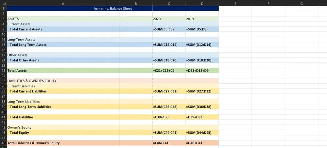Screen dimensions: 327x148
Task: Click the cell containing =SUM(C36:C38)
Action: (x=169, y=107)
